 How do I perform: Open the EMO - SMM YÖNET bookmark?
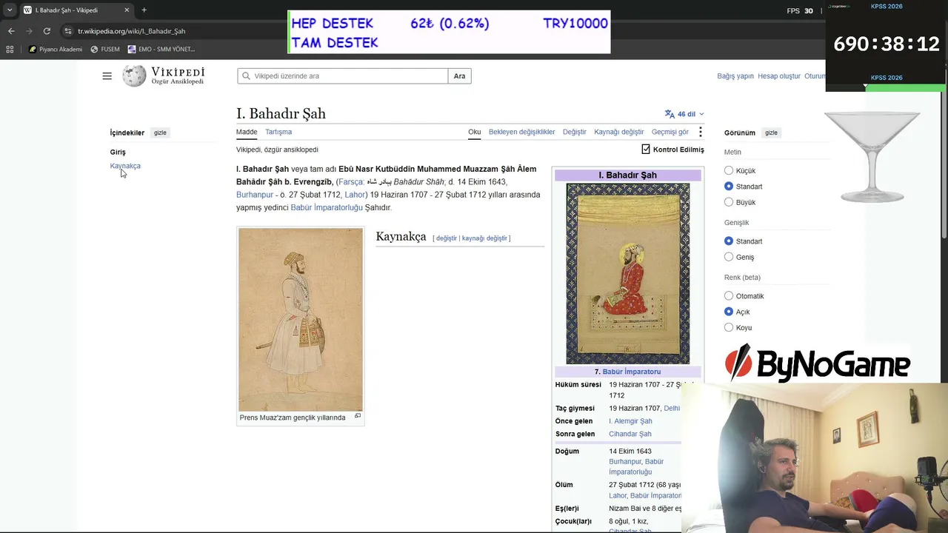click(161, 50)
